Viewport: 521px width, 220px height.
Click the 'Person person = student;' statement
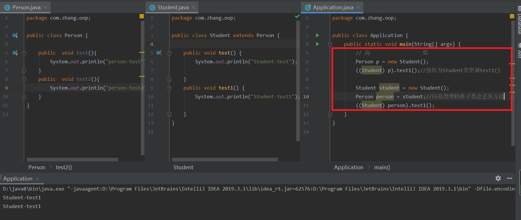[x=391, y=97]
